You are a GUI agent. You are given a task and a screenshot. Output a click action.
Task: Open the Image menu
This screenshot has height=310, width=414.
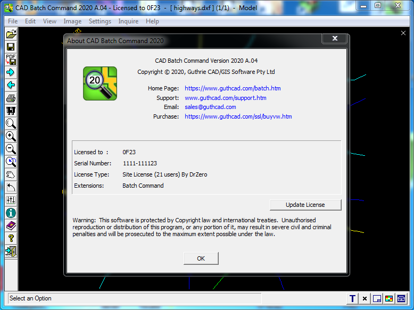[x=72, y=21]
